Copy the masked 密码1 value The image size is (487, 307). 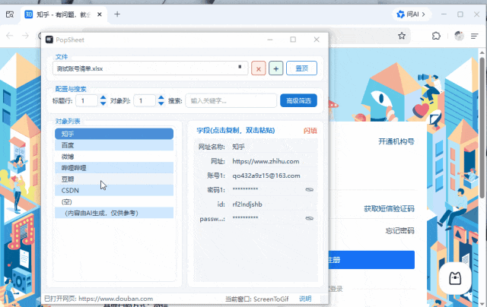tap(245, 189)
